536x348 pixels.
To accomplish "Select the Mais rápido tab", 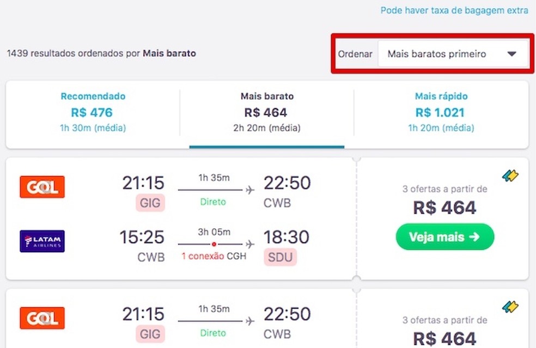I will click(x=441, y=112).
